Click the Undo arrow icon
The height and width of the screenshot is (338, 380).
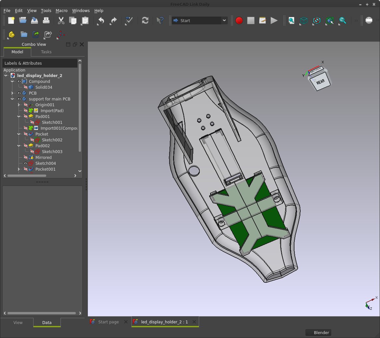point(101,20)
